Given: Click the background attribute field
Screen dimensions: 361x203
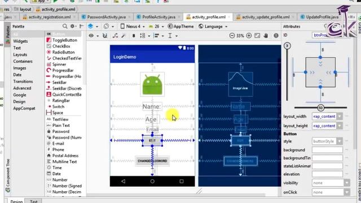Looking at the screenshot, I should coord(327,150).
